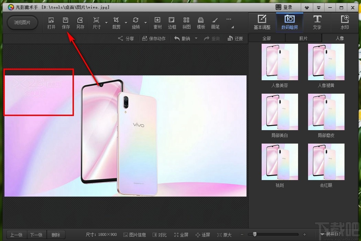The height and width of the screenshot is (241, 361).
Task: Switch to the 全部 filter tab
Action: [x=266, y=38]
